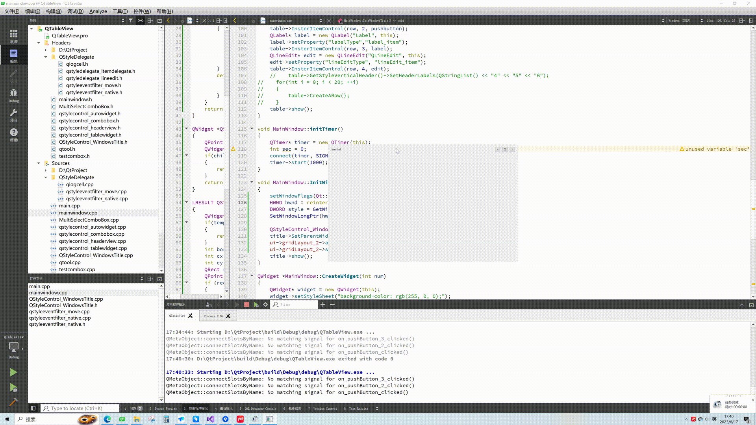This screenshot has width=756, height=425.
Task: Expand the D:\QtProject folder under Sources
Action: coord(46,170)
